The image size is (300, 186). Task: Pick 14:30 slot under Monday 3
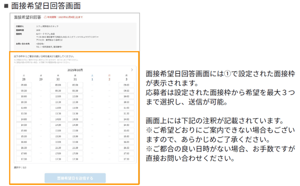(x=126, y=125)
